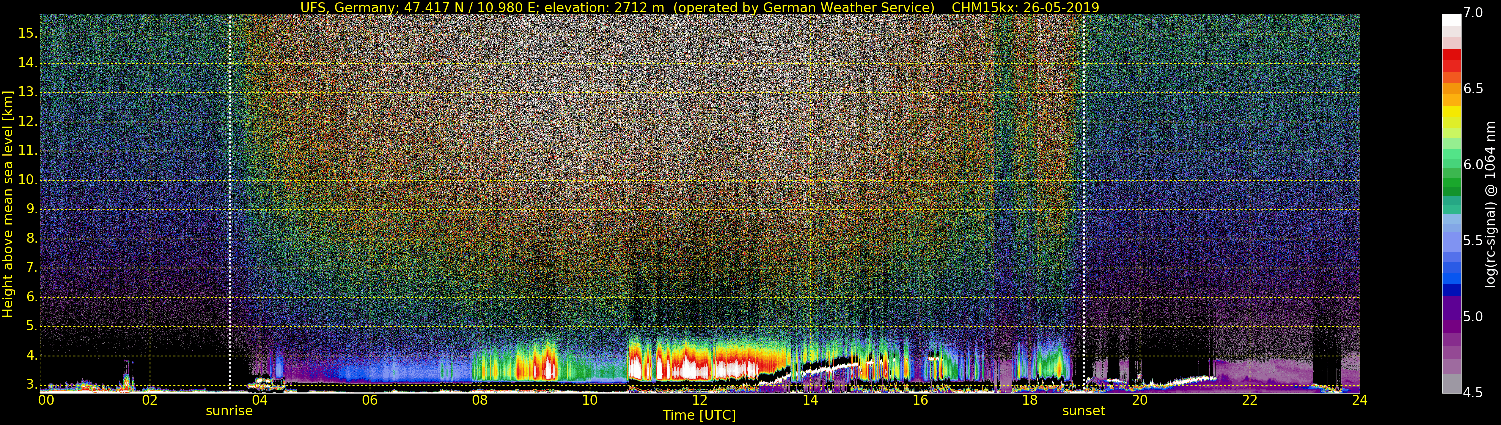Click the y-axis tick label '15.'
Screen dimensions: 1501x425
[x=28, y=34]
